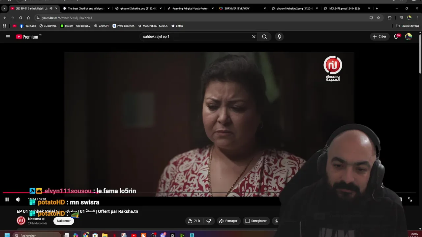This screenshot has height=237, width=422.
Task: Go to YouTube Premium home logo
Action: pyautogui.click(x=27, y=37)
